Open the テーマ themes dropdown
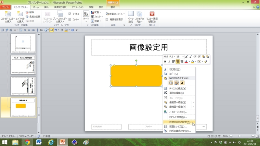 tap(86, 17)
